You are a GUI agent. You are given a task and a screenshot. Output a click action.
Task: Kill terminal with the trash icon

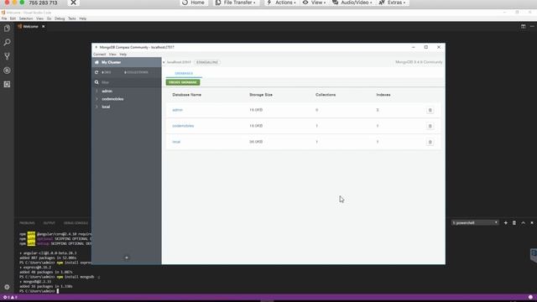[x=514, y=223]
